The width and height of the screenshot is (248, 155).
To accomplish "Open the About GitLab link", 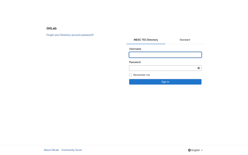I will pos(51,150).
